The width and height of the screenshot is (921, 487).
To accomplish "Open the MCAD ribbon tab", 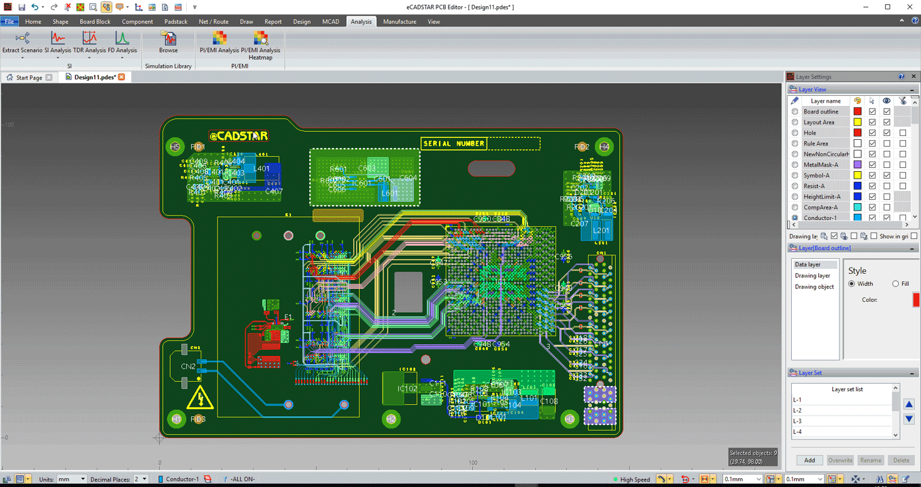I will pyautogui.click(x=330, y=21).
